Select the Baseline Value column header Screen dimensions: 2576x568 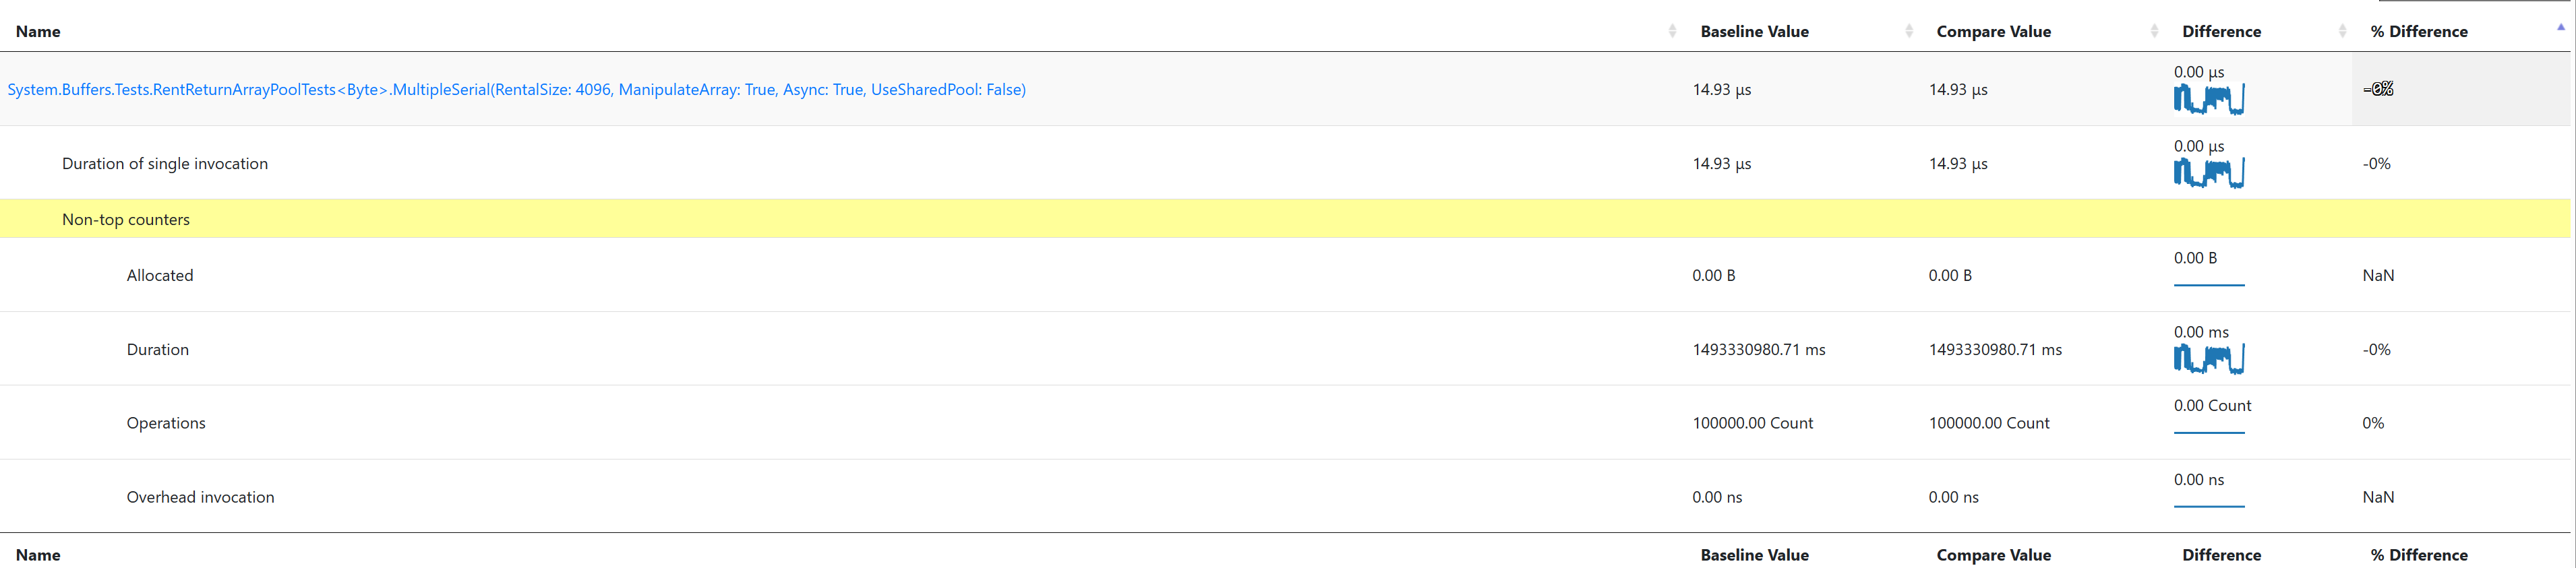[x=1754, y=31]
